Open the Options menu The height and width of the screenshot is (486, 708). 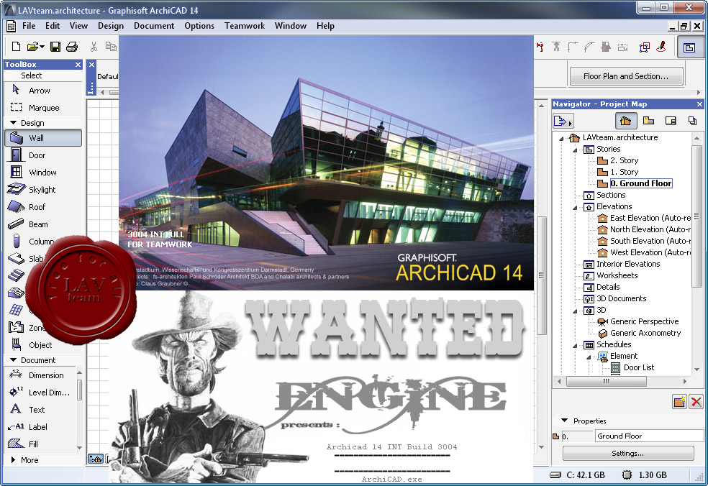pos(199,26)
